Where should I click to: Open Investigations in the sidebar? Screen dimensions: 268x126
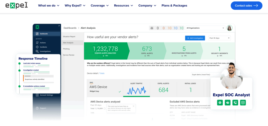(45, 51)
